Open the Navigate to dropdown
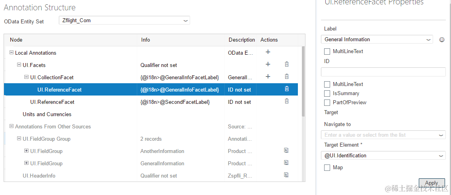This screenshot has width=451, height=195. click(x=441, y=135)
